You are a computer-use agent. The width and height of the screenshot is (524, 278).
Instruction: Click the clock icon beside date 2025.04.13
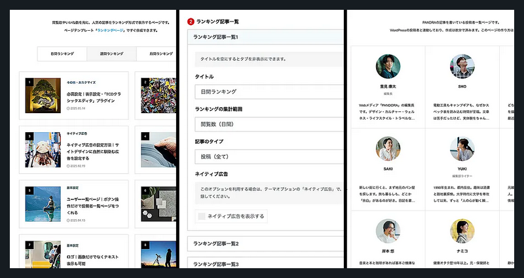click(x=68, y=220)
